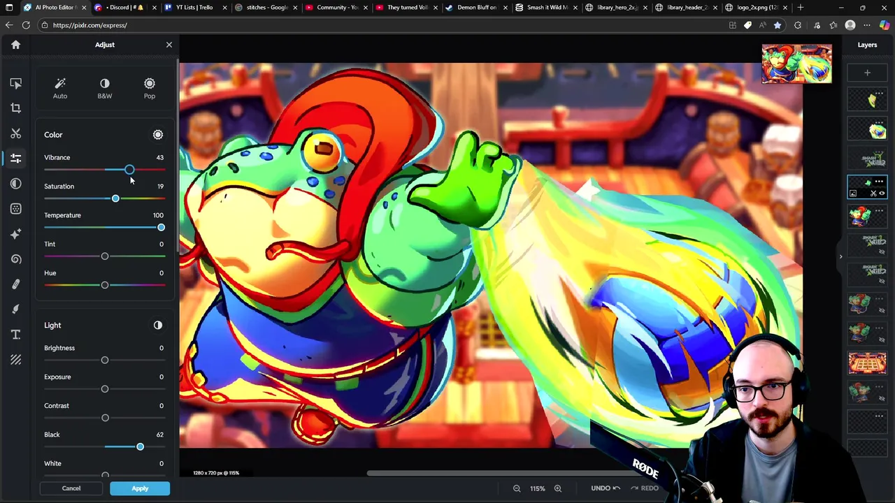Image resolution: width=895 pixels, height=503 pixels.
Task: Click the Hue slider handle
Action: tap(105, 285)
